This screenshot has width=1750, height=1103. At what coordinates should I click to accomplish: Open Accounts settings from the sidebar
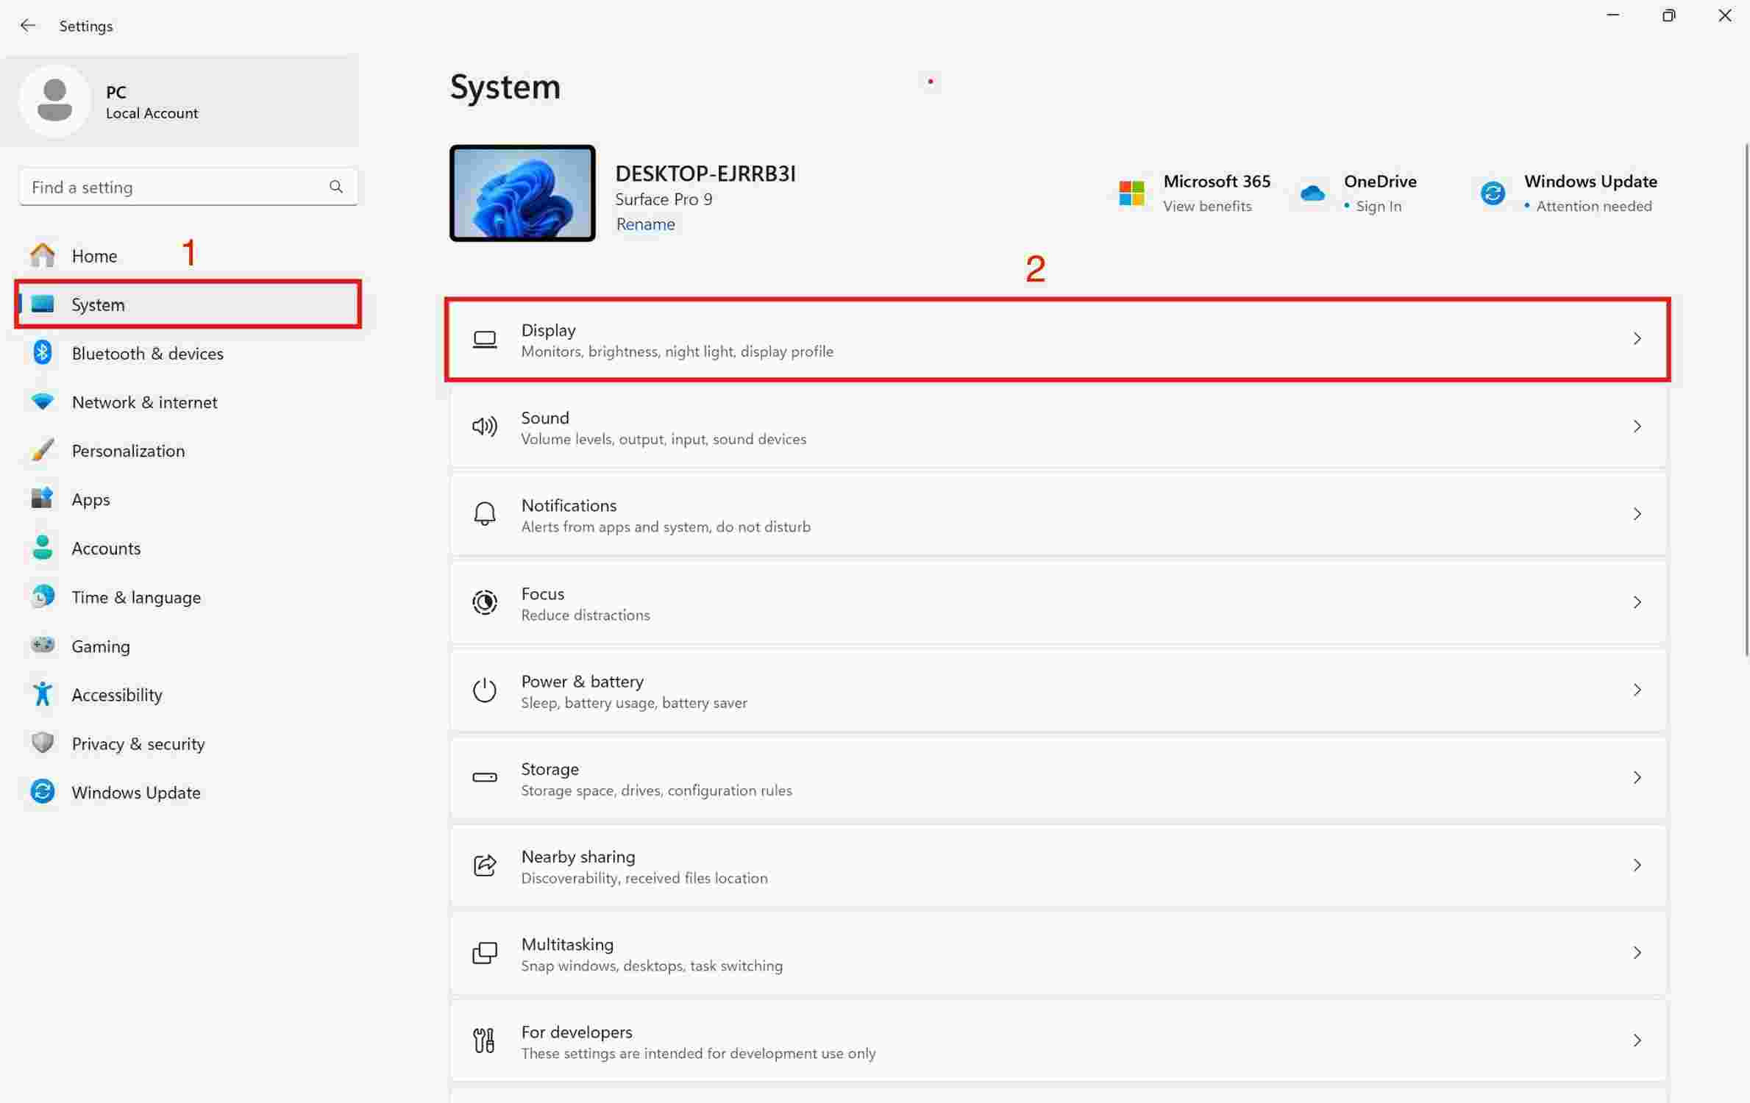click(x=106, y=548)
